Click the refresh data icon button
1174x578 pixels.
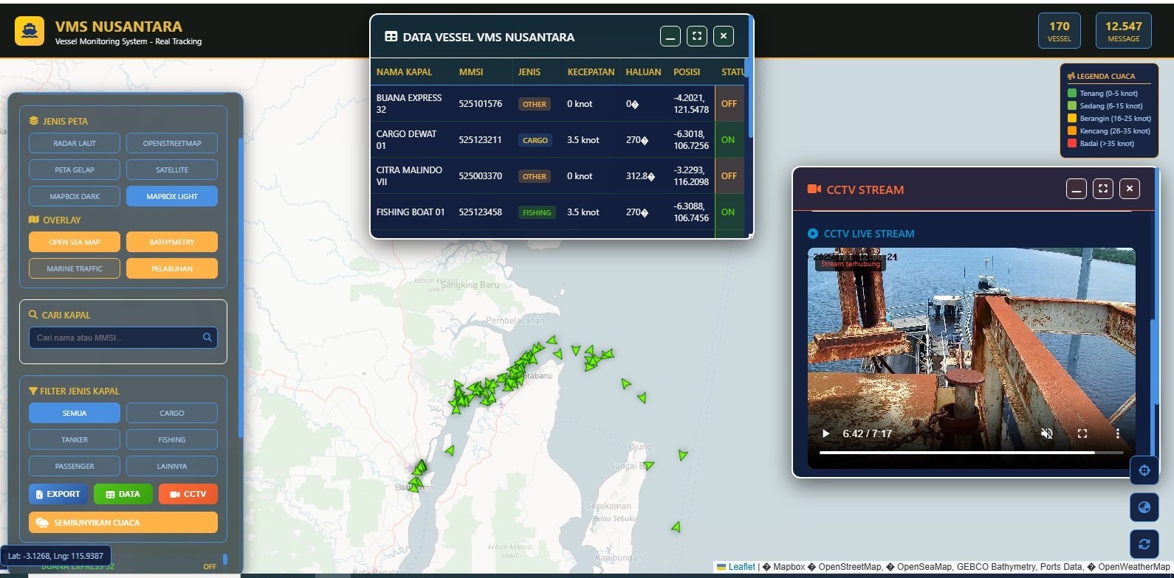(x=1144, y=544)
